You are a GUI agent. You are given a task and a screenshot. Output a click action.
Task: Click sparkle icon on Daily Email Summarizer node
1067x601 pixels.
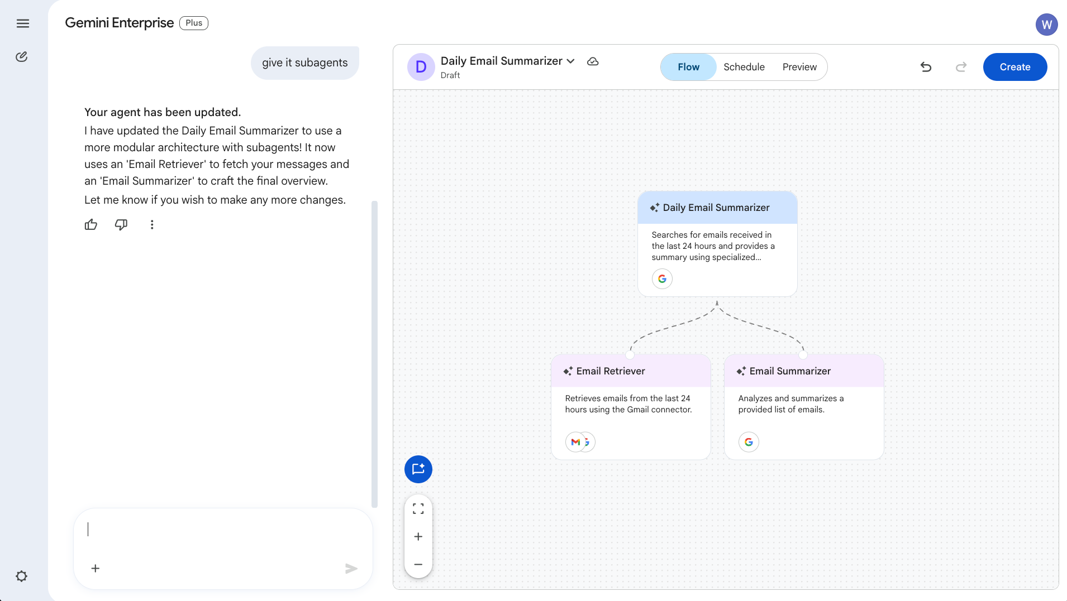(655, 208)
